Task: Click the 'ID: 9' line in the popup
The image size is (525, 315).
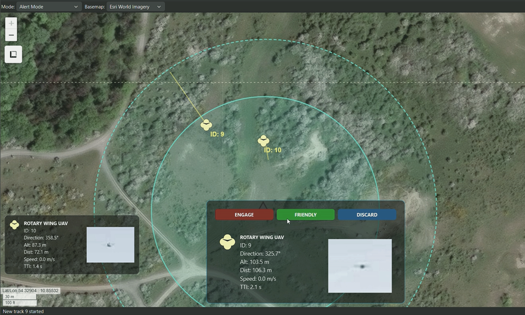Action: tap(246, 245)
